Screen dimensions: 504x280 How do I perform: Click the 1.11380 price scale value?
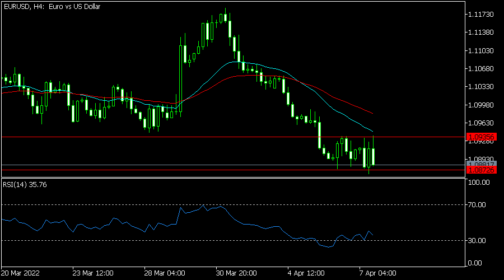tap(481, 32)
